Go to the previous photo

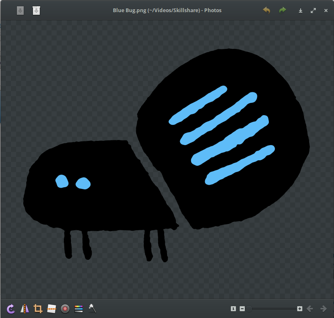[310, 309]
